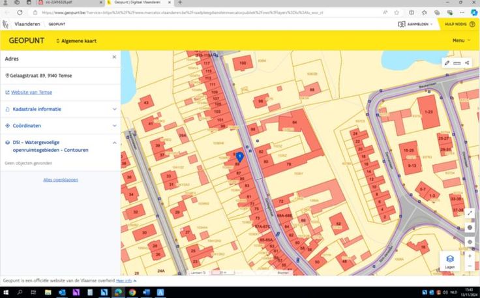This screenshot has height=298, width=480.
Task: Click the blue address marker pin
Action: [x=239, y=156]
